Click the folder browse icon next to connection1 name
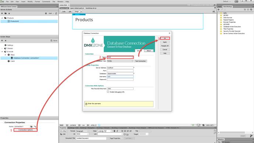The width and height of the screenshot is (254, 143). point(32,126)
